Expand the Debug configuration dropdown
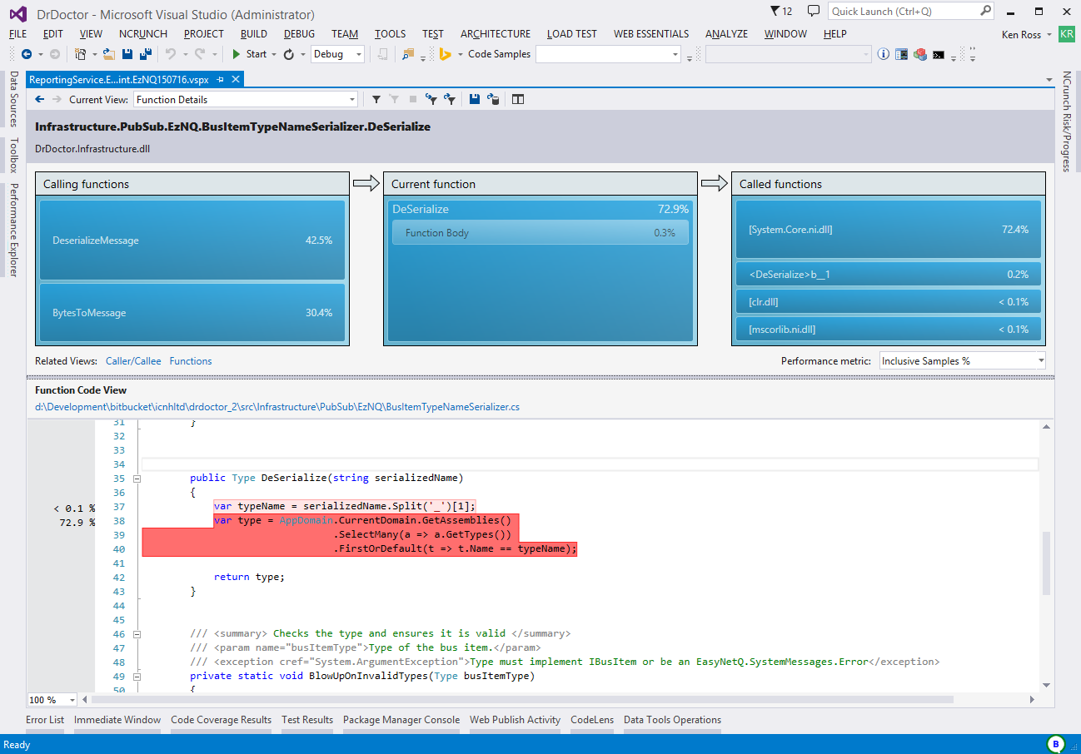This screenshot has width=1081, height=754. tap(359, 54)
